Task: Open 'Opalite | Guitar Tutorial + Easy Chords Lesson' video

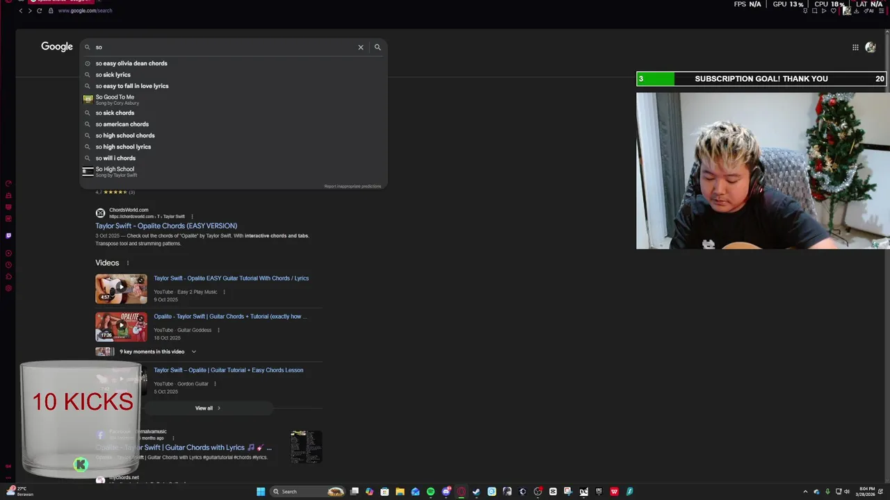Action: click(x=228, y=370)
